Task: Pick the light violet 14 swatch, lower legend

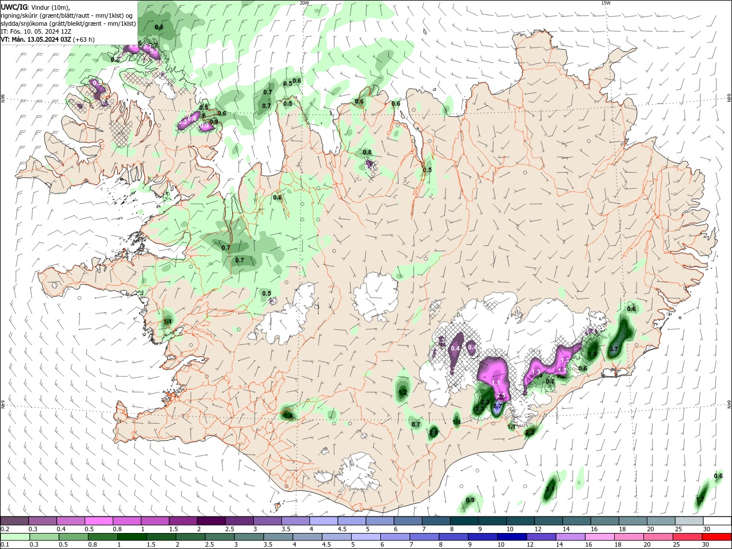Action: (570, 537)
